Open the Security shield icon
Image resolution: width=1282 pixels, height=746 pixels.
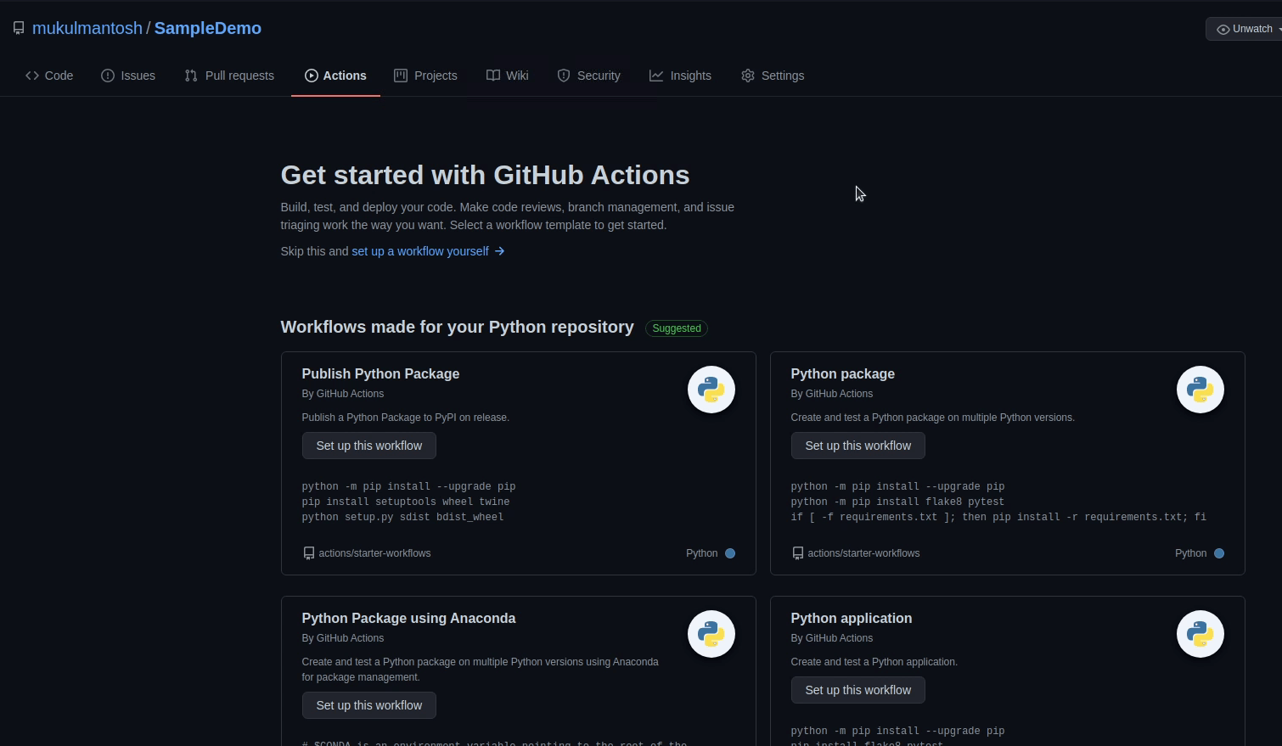563,76
